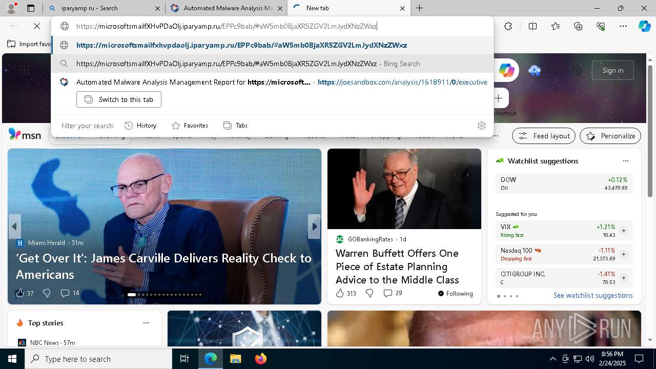The image size is (656, 369).
Task: Advance to the next carousel story
Action: [x=314, y=227]
